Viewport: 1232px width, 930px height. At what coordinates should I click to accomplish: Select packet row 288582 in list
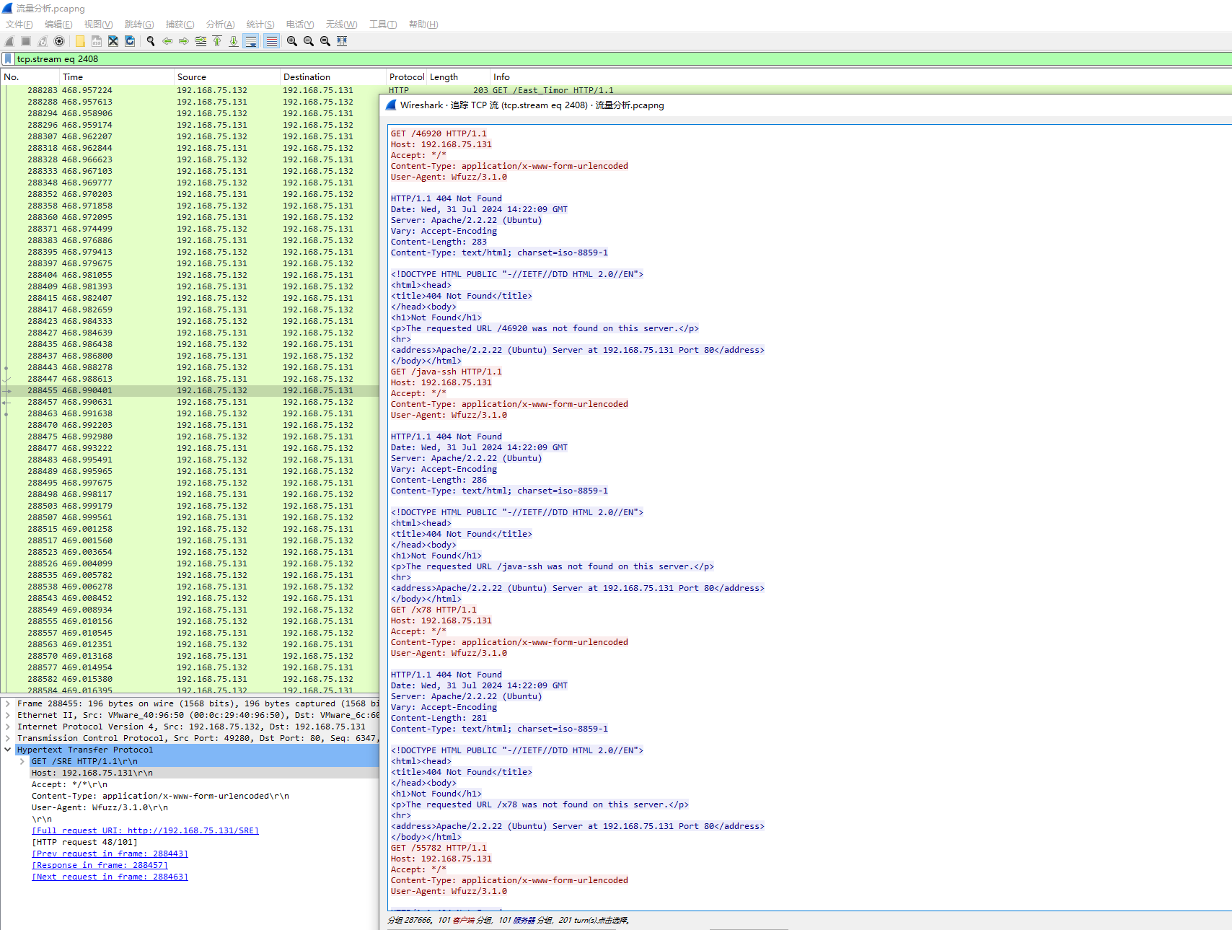(x=191, y=679)
